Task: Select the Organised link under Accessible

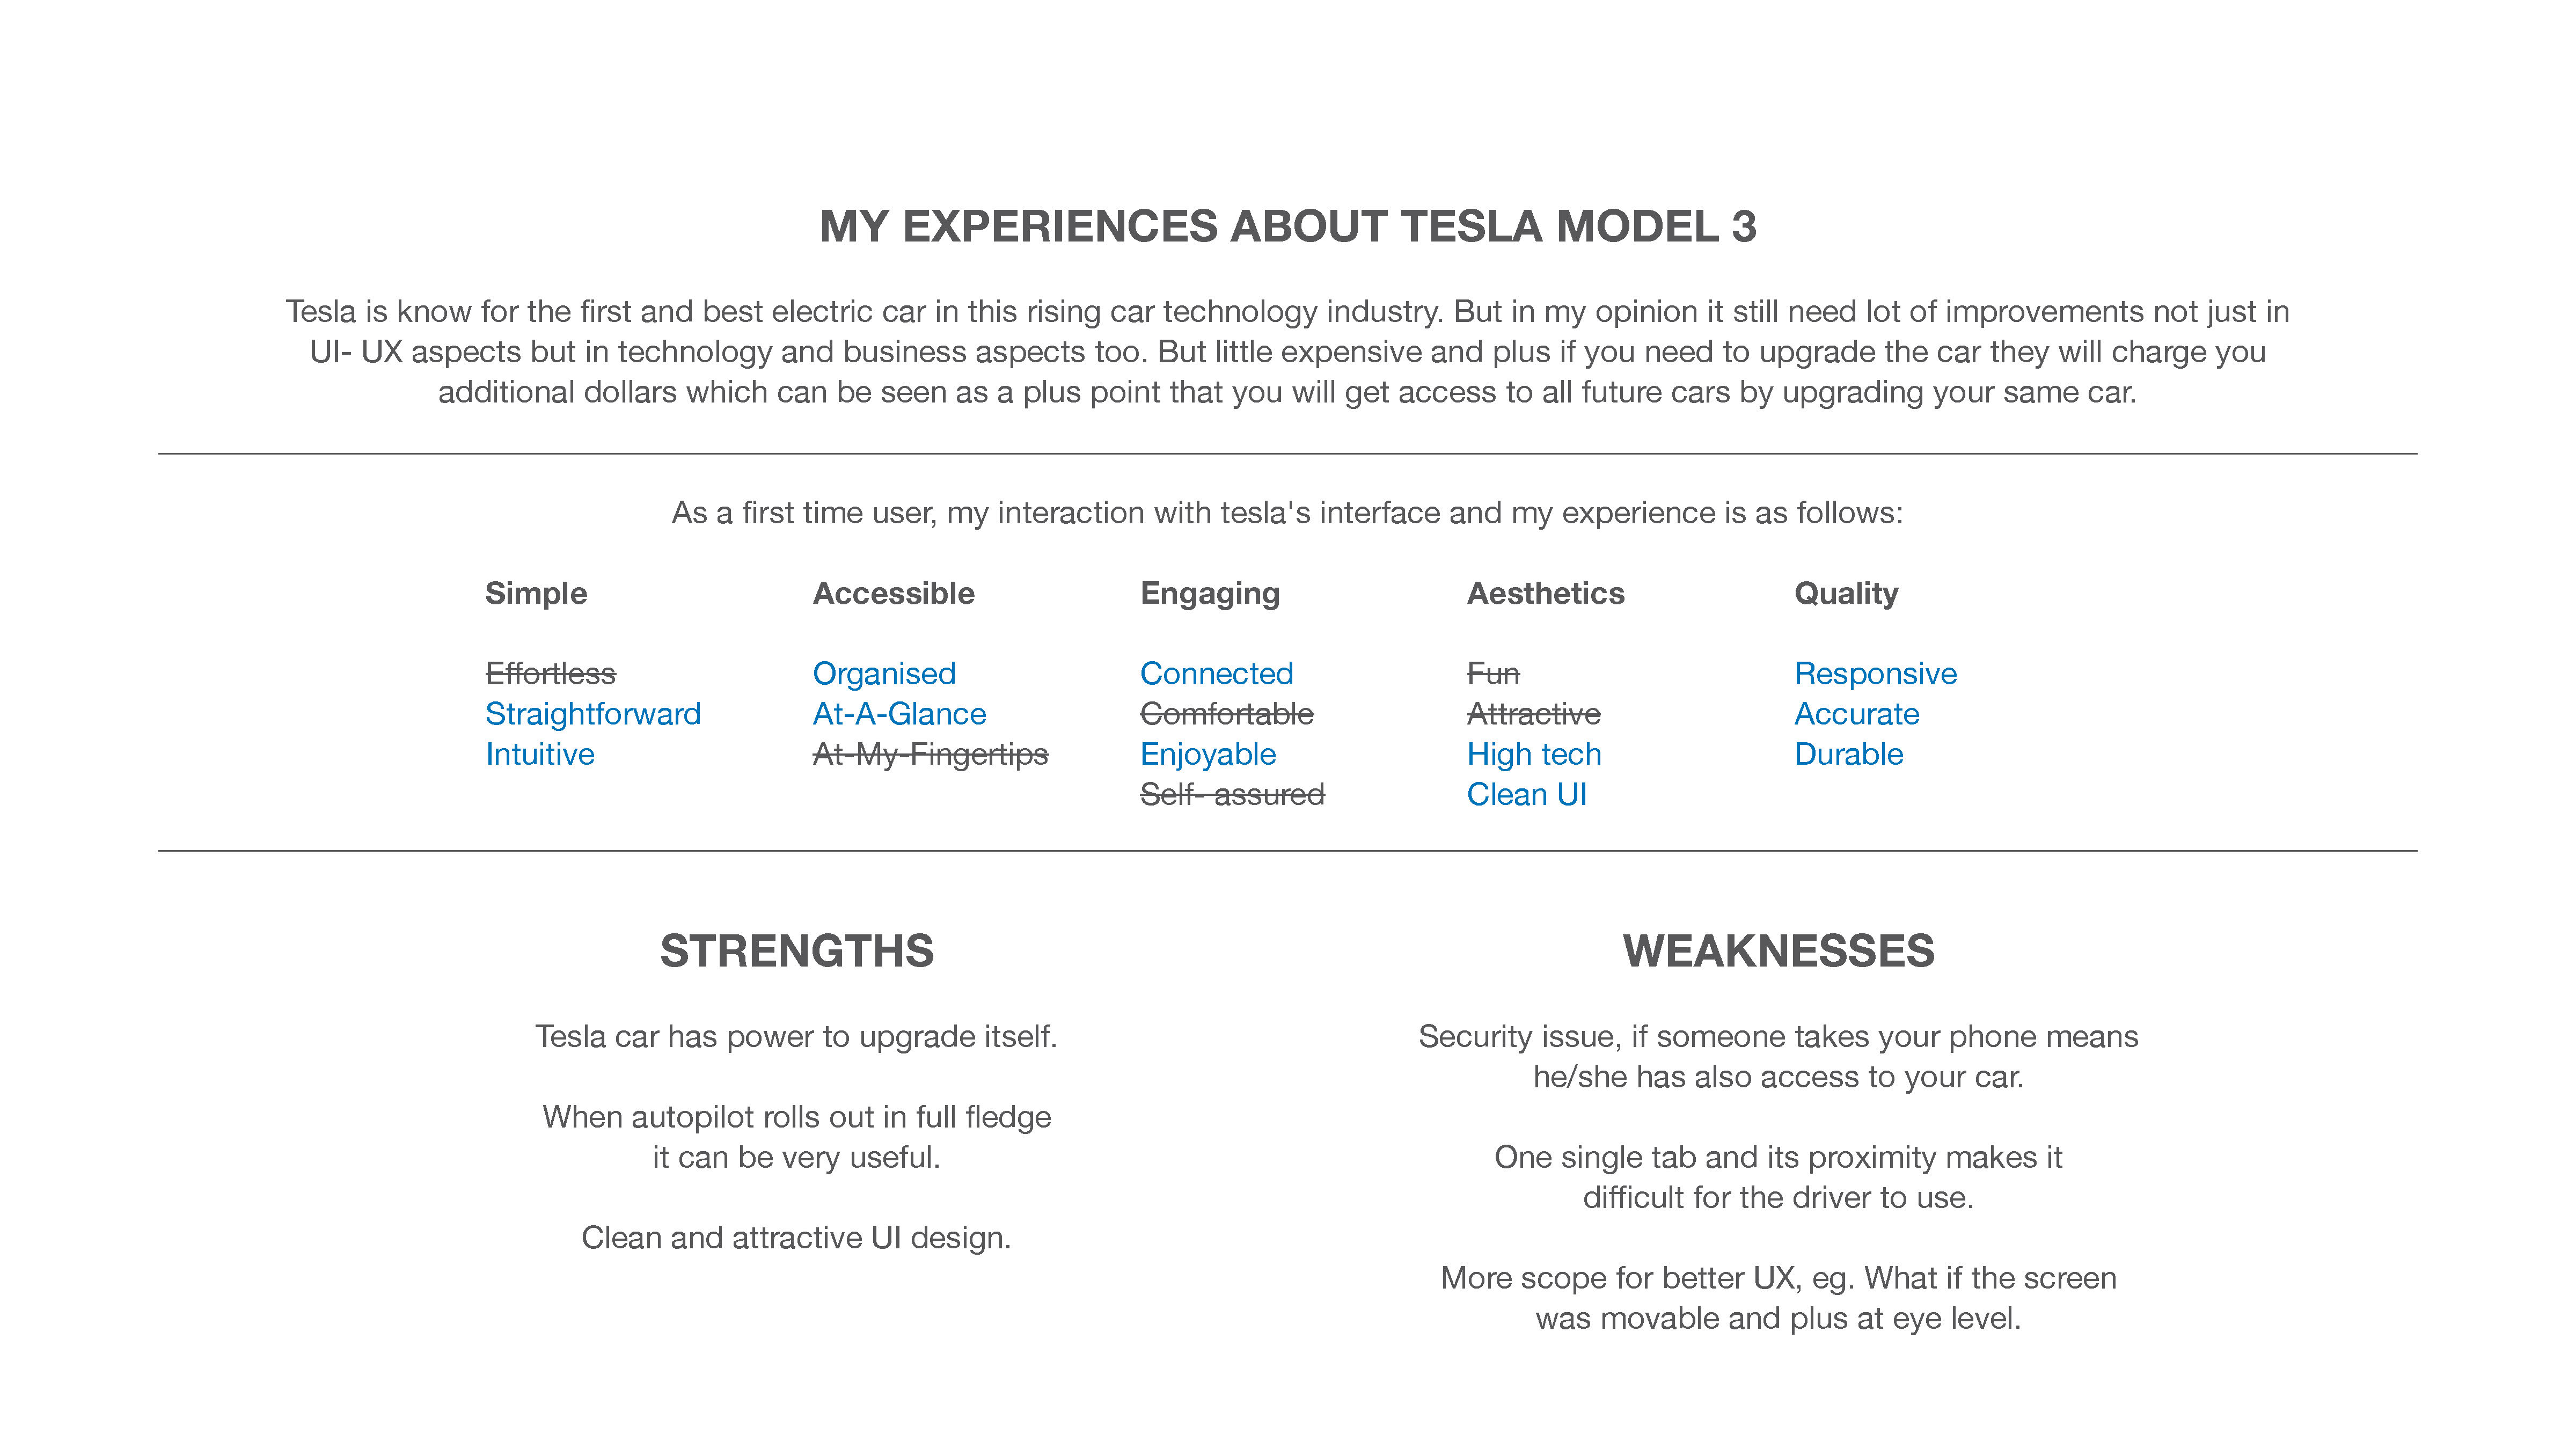Action: (x=884, y=674)
